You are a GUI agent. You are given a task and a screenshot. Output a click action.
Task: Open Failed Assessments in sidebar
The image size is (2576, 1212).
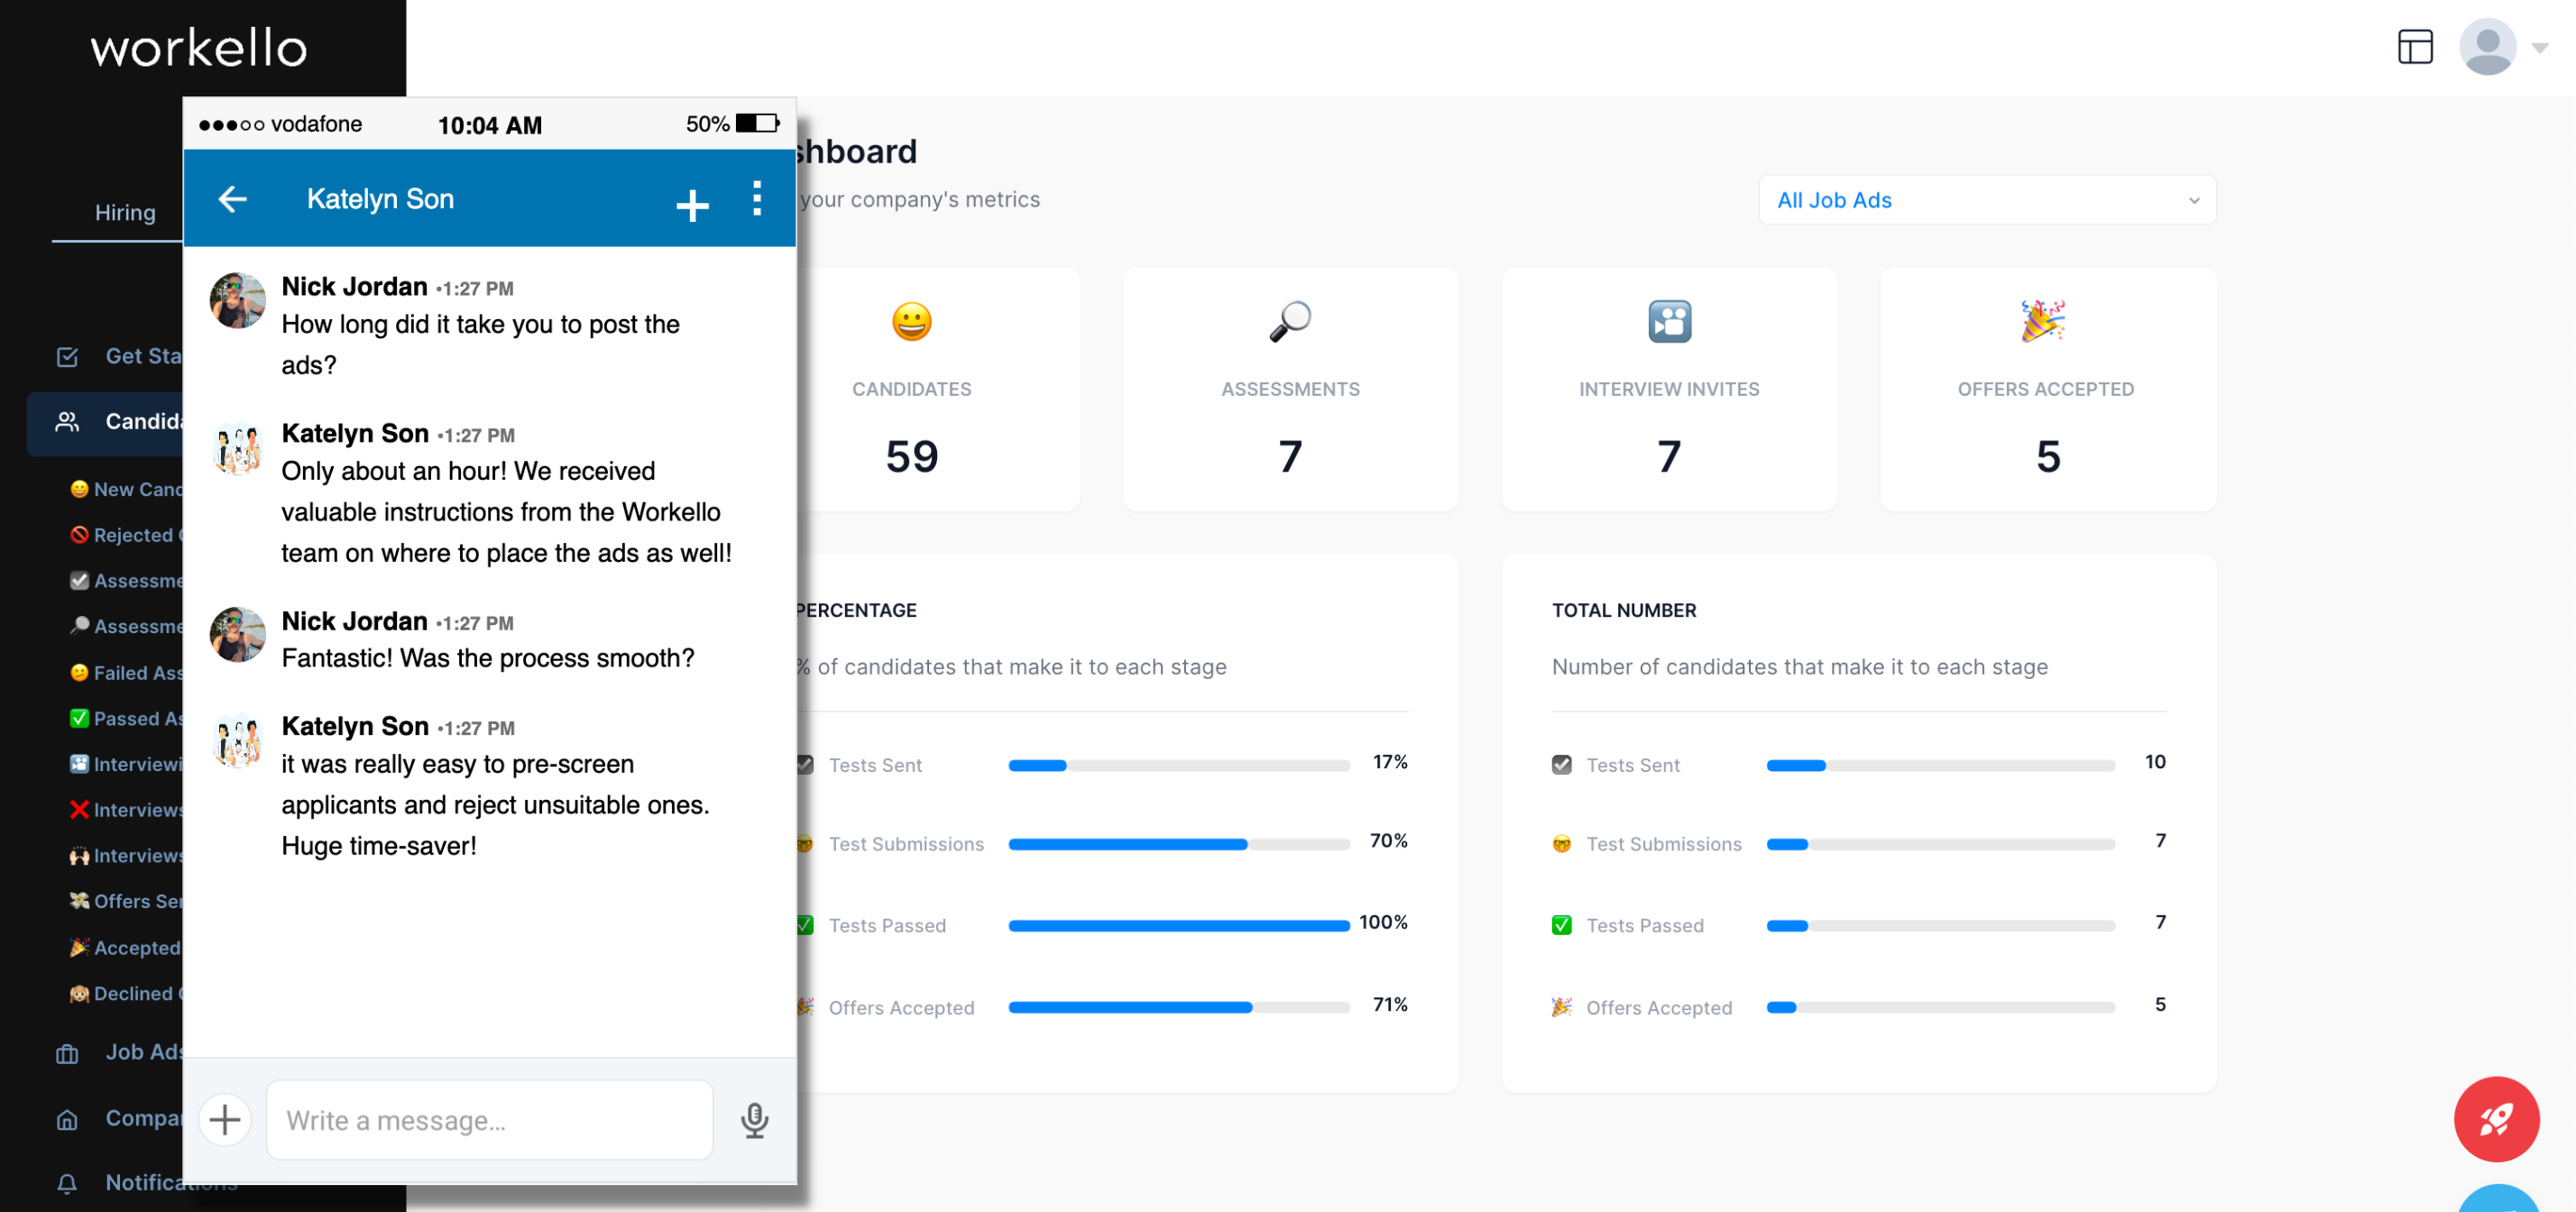click(x=126, y=673)
